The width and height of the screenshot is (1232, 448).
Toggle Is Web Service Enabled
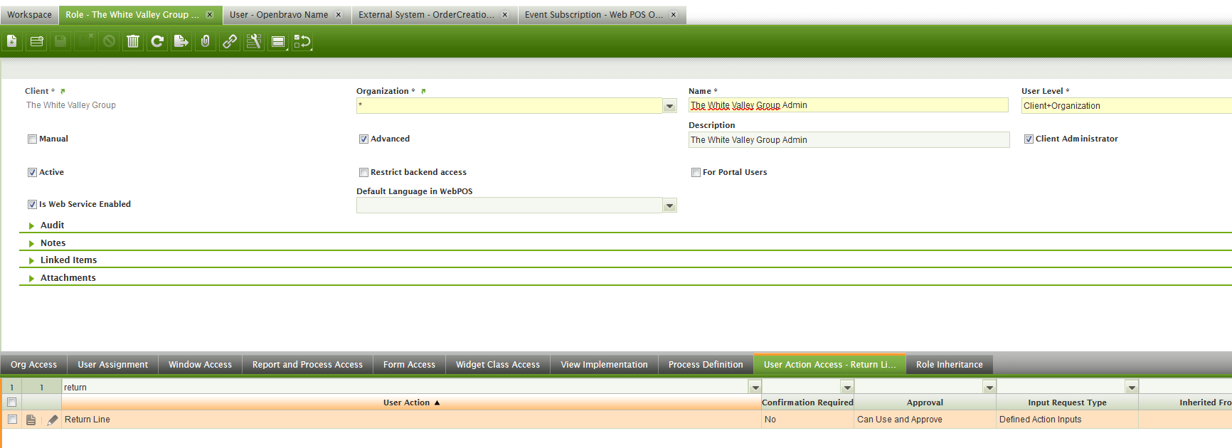point(32,205)
